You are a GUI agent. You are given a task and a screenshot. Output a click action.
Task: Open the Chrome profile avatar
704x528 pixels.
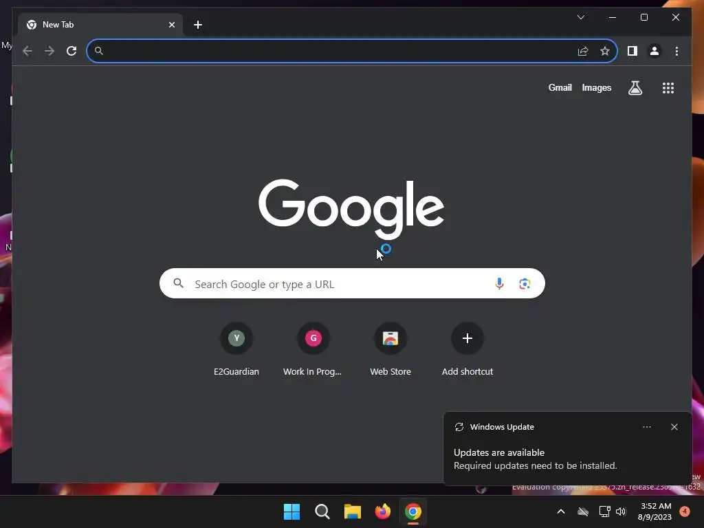click(654, 51)
